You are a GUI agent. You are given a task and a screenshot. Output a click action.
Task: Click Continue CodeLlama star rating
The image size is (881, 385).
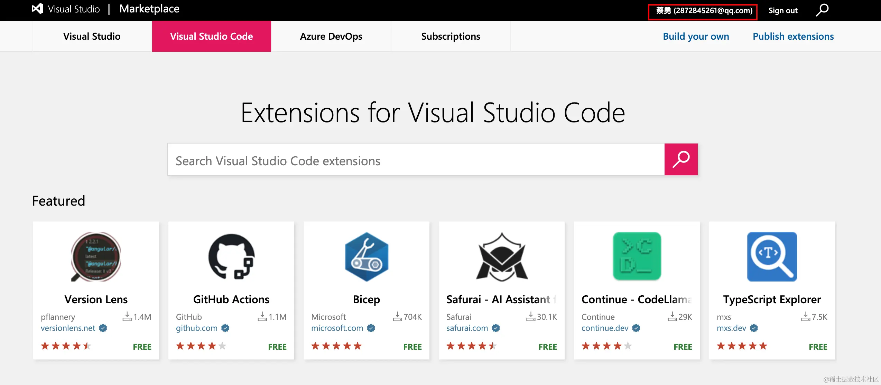tap(607, 346)
